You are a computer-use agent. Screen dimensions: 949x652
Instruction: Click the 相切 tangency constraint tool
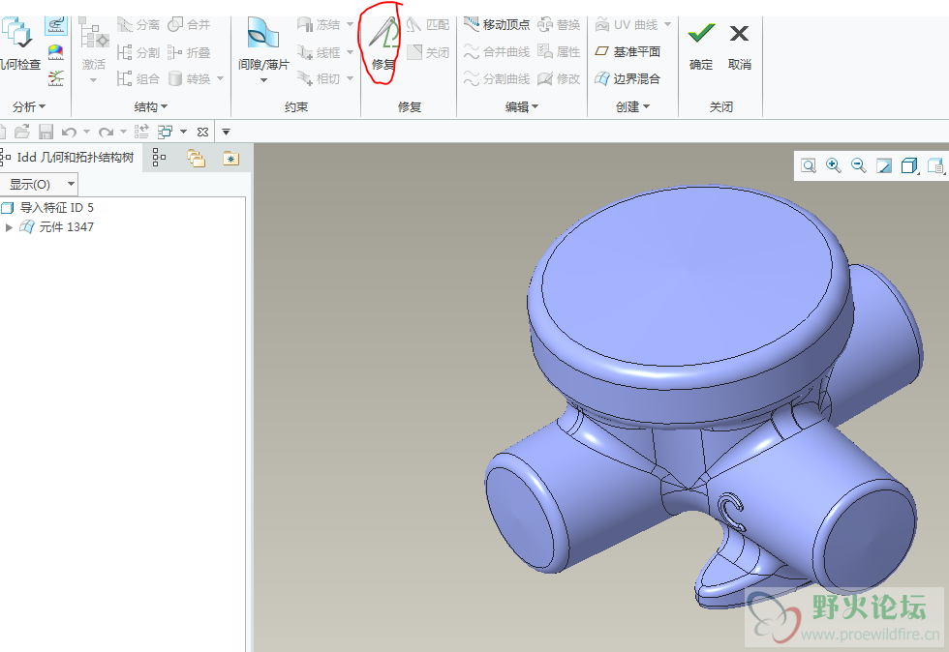[319, 78]
